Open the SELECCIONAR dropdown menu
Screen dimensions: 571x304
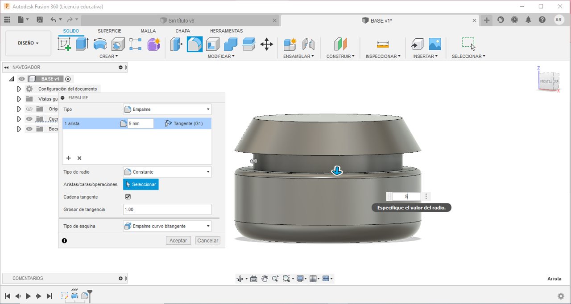point(468,57)
